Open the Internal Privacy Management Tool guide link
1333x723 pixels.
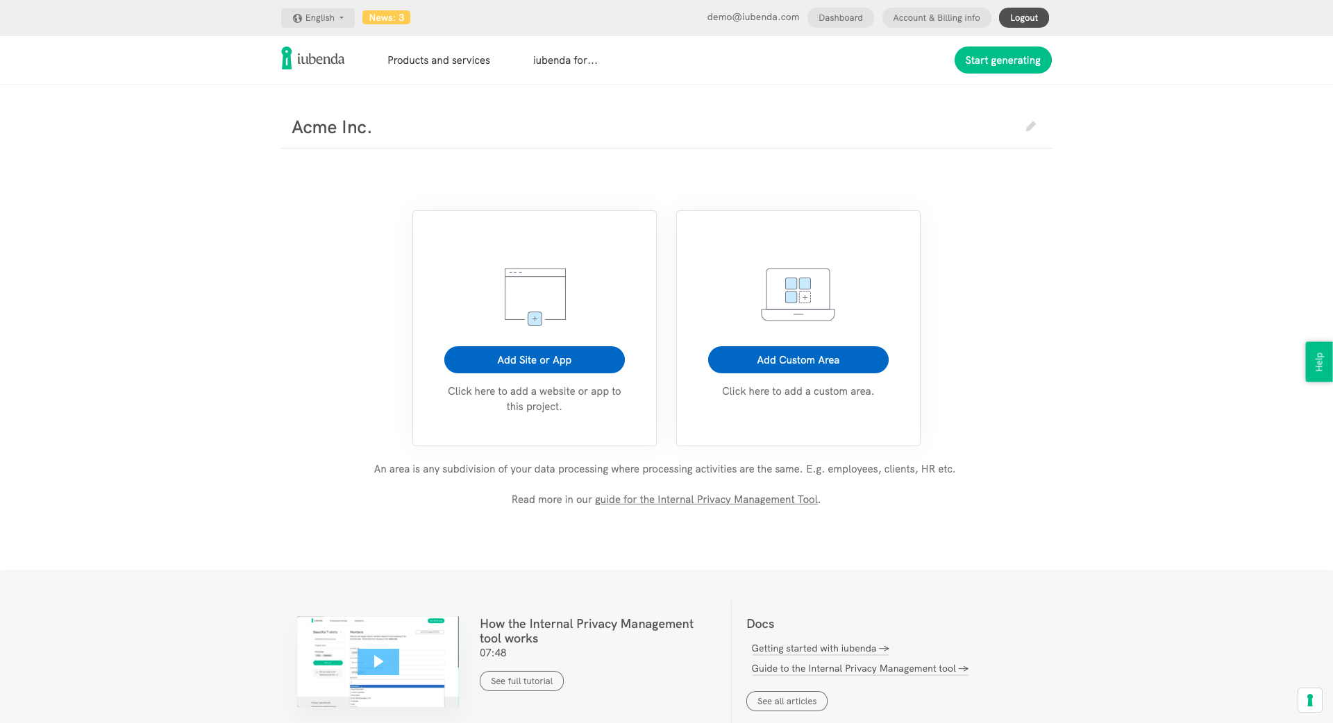[x=706, y=500]
